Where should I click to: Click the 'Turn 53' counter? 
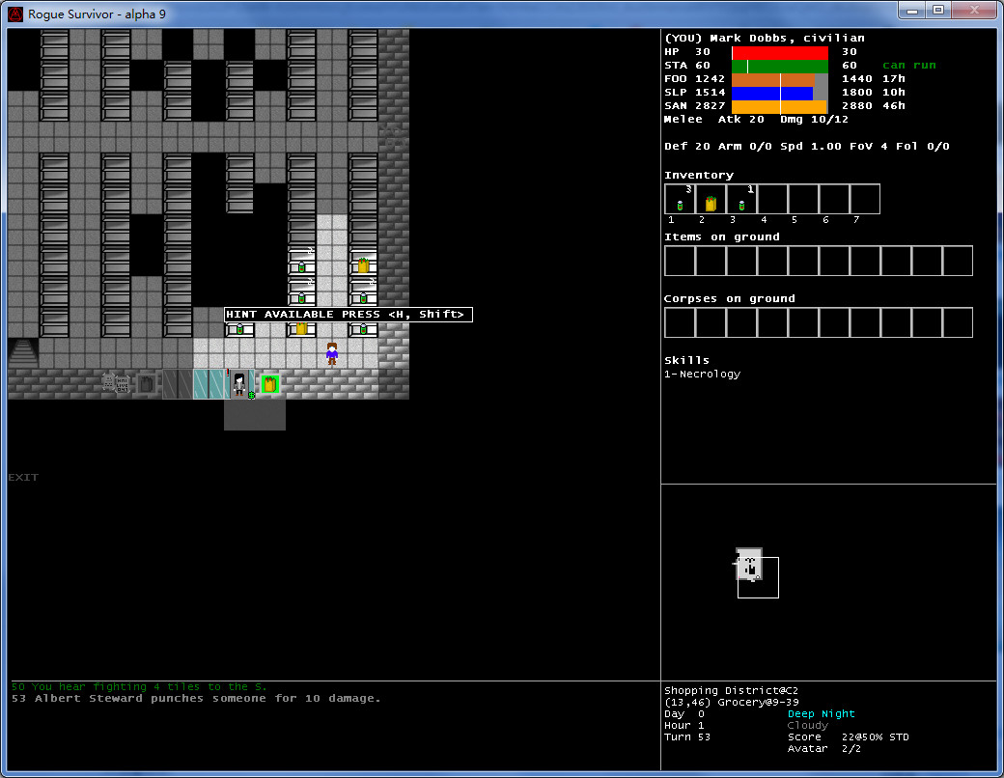pos(687,736)
